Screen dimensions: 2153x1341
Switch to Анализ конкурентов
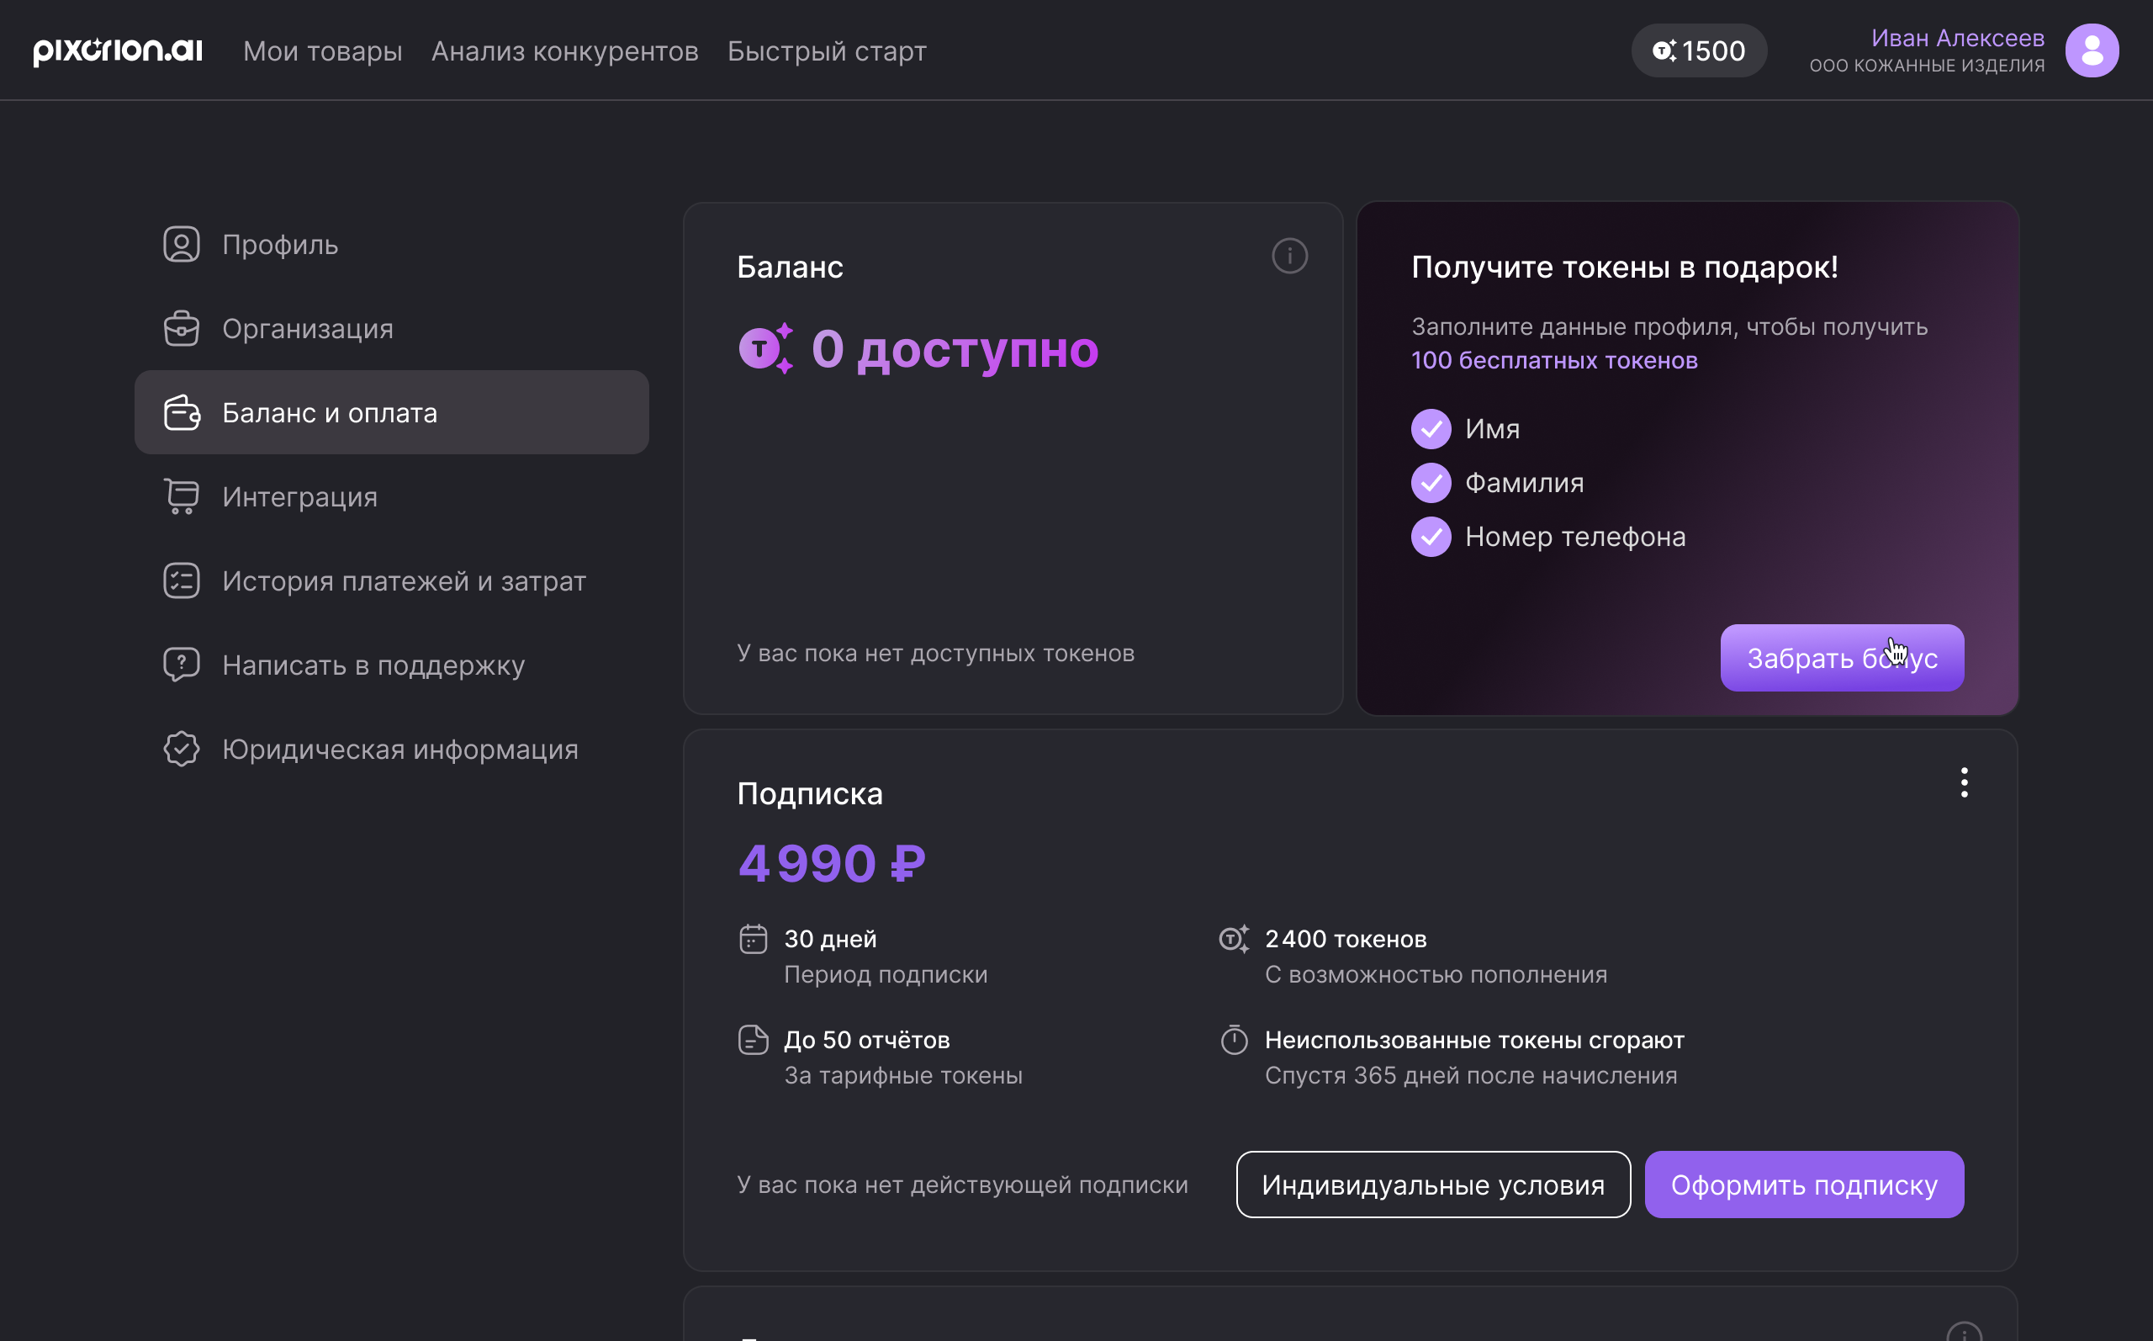[564, 50]
